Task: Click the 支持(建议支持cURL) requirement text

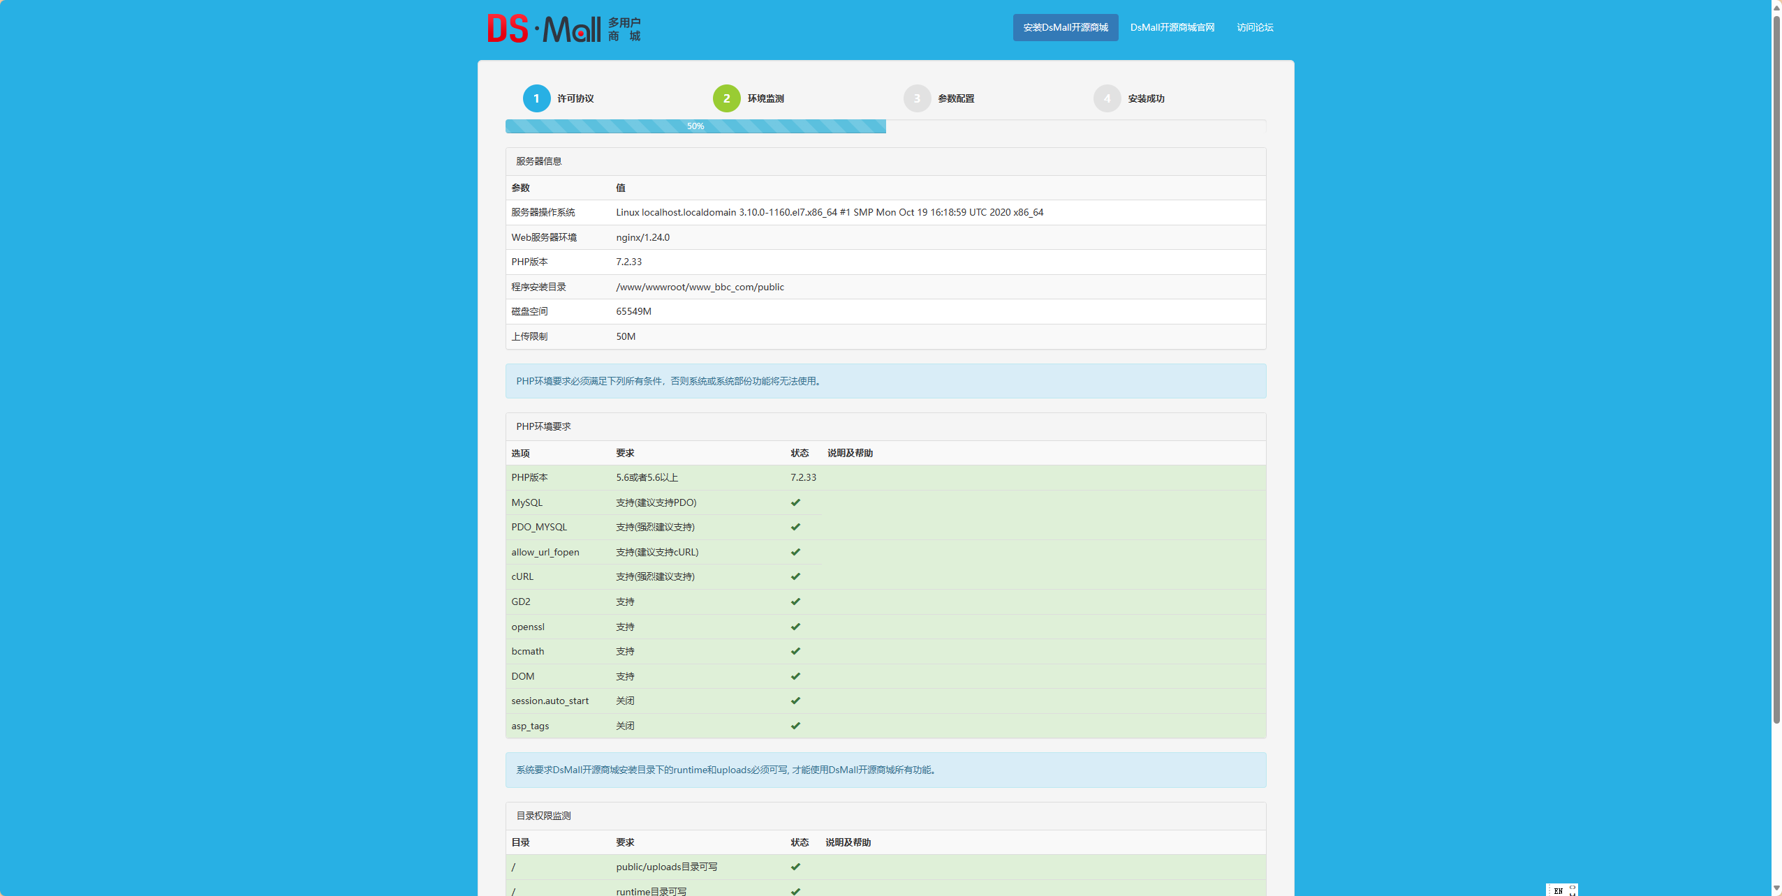Action: (x=657, y=552)
